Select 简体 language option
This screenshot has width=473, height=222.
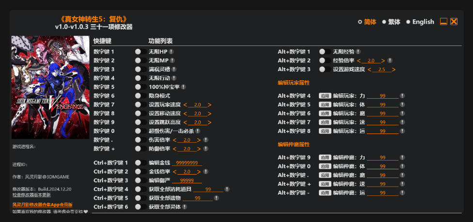pos(367,22)
